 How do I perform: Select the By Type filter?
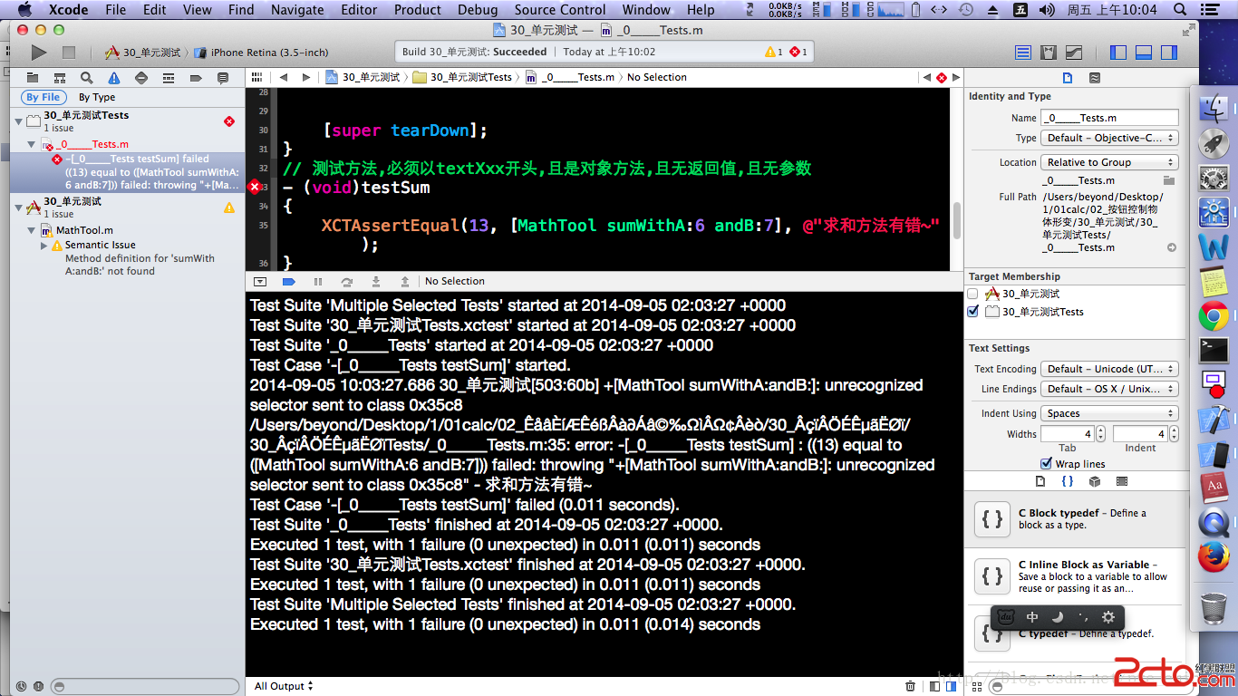97,97
